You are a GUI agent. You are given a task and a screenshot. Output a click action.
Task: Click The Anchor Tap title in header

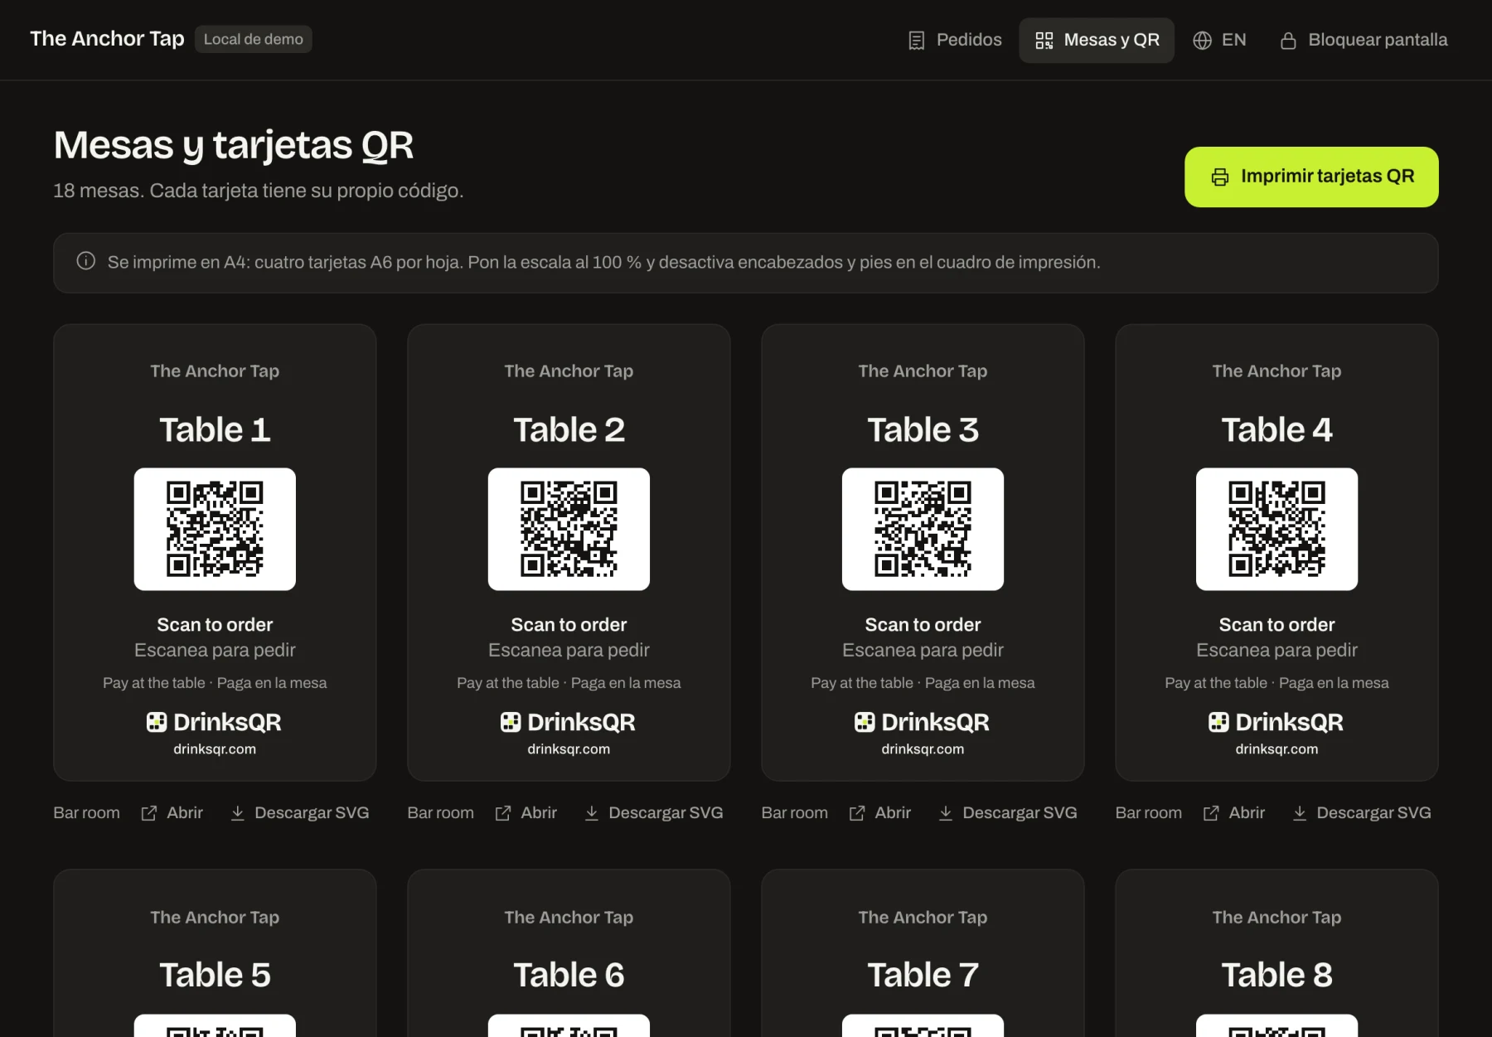(107, 39)
